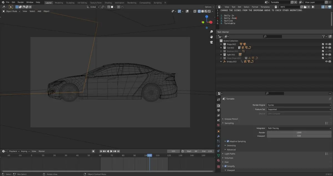Click the Render samples 1000 field

point(299,133)
